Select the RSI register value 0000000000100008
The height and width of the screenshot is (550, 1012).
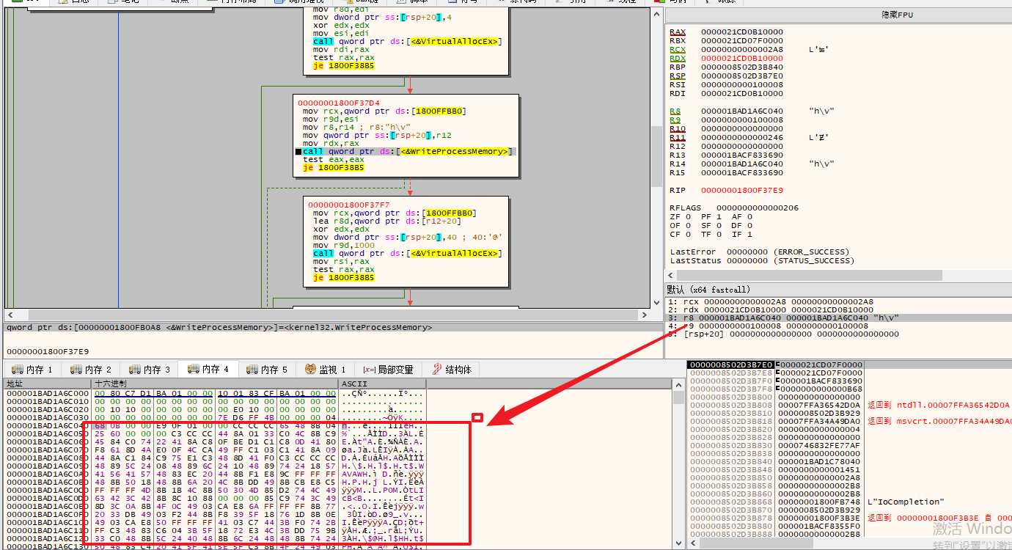tap(742, 85)
